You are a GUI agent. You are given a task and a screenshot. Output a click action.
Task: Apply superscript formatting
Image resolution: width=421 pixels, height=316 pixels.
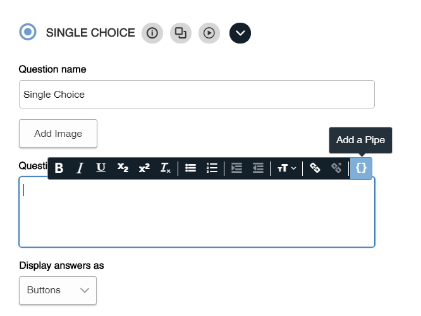pos(144,168)
